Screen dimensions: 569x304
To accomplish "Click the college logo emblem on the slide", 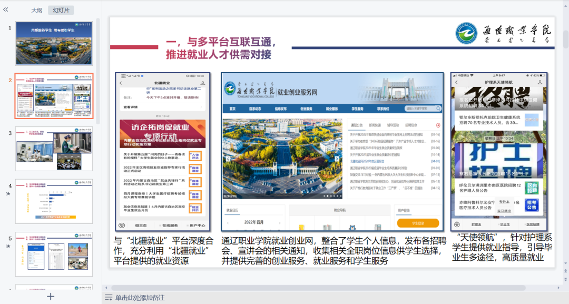I will pos(467,34).
